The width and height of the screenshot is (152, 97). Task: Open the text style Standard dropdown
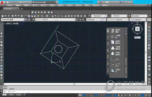coord(99,16)
